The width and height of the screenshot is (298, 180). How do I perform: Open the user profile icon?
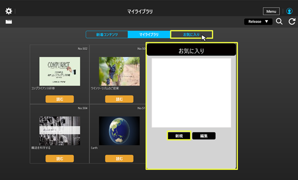(x=289, y=11)
